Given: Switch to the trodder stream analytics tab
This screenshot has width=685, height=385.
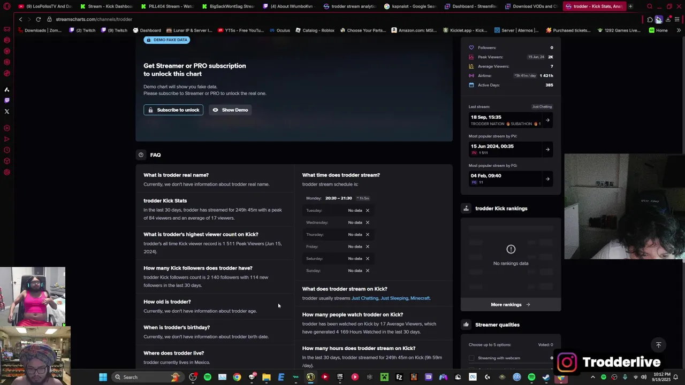Looking at the screenshot, I should tap(351, 6).
